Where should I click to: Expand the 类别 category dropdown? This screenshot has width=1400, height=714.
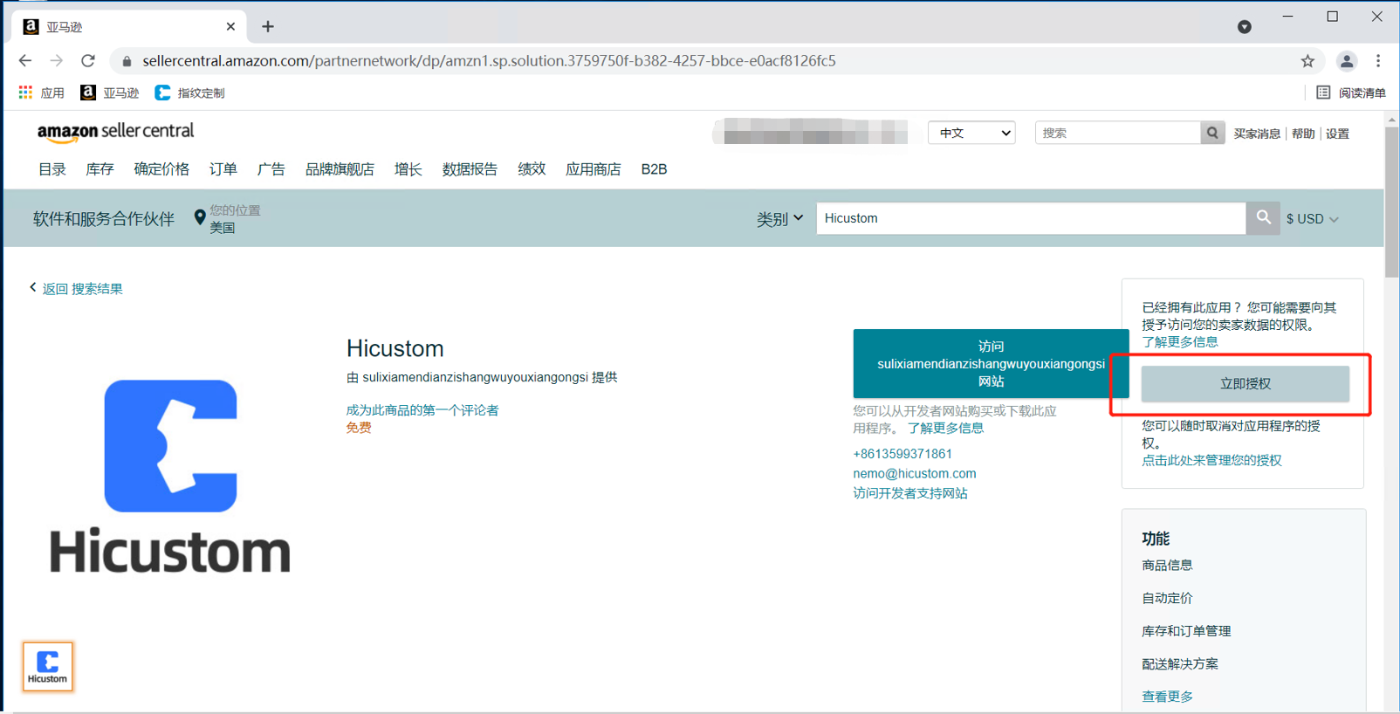[779, 218]
